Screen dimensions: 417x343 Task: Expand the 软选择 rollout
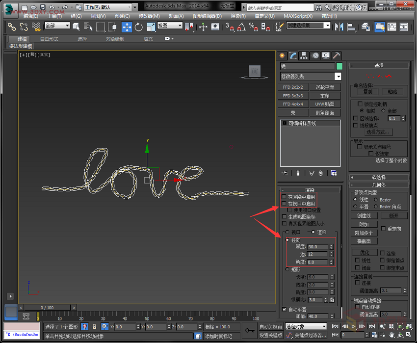point(378,177)
